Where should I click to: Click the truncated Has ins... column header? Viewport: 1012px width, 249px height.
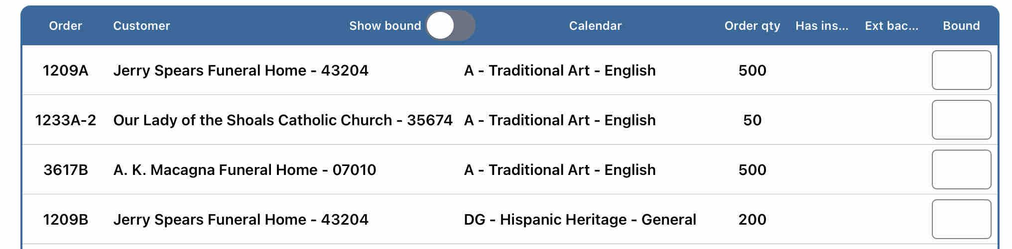[x=822, y=26]
